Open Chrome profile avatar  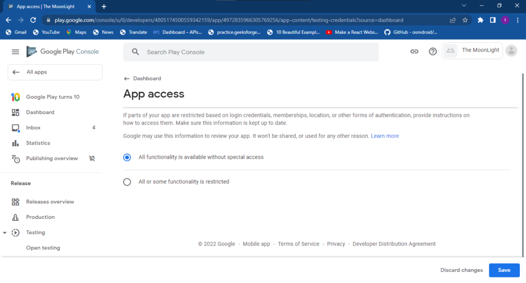(505, 20)
